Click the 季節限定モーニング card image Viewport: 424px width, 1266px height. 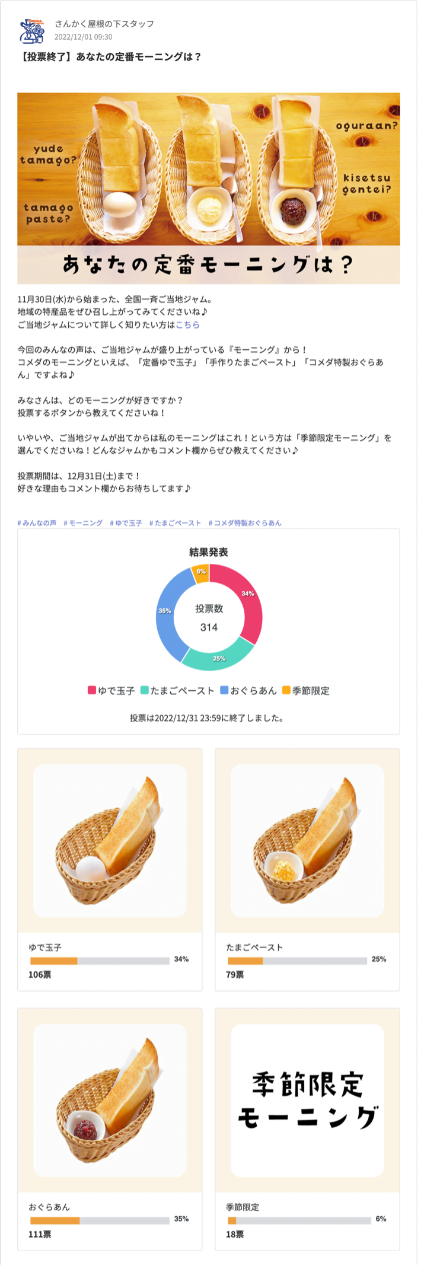tap(307, 1101)
